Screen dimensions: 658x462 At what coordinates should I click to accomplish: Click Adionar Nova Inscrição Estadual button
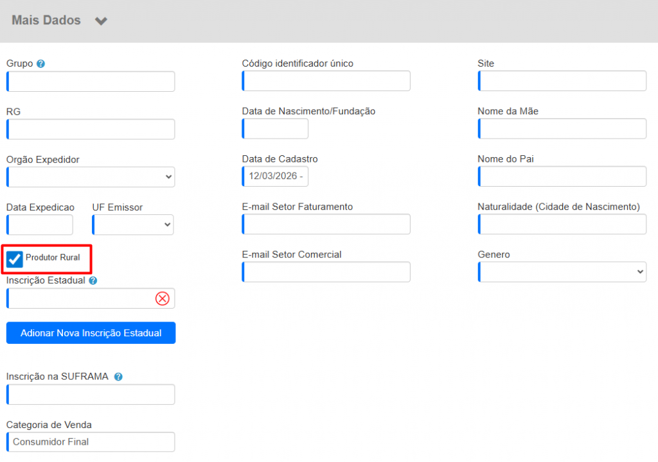tap(91, 333)
